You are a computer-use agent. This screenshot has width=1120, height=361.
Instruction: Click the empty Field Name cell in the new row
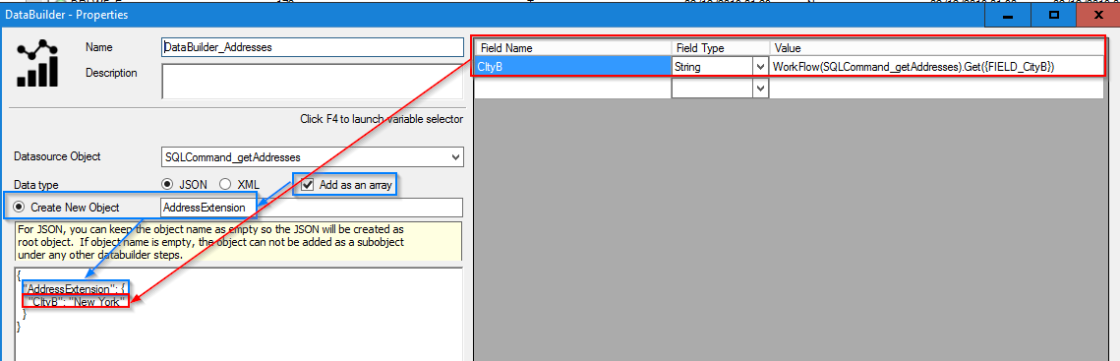[x=573, y=88]
